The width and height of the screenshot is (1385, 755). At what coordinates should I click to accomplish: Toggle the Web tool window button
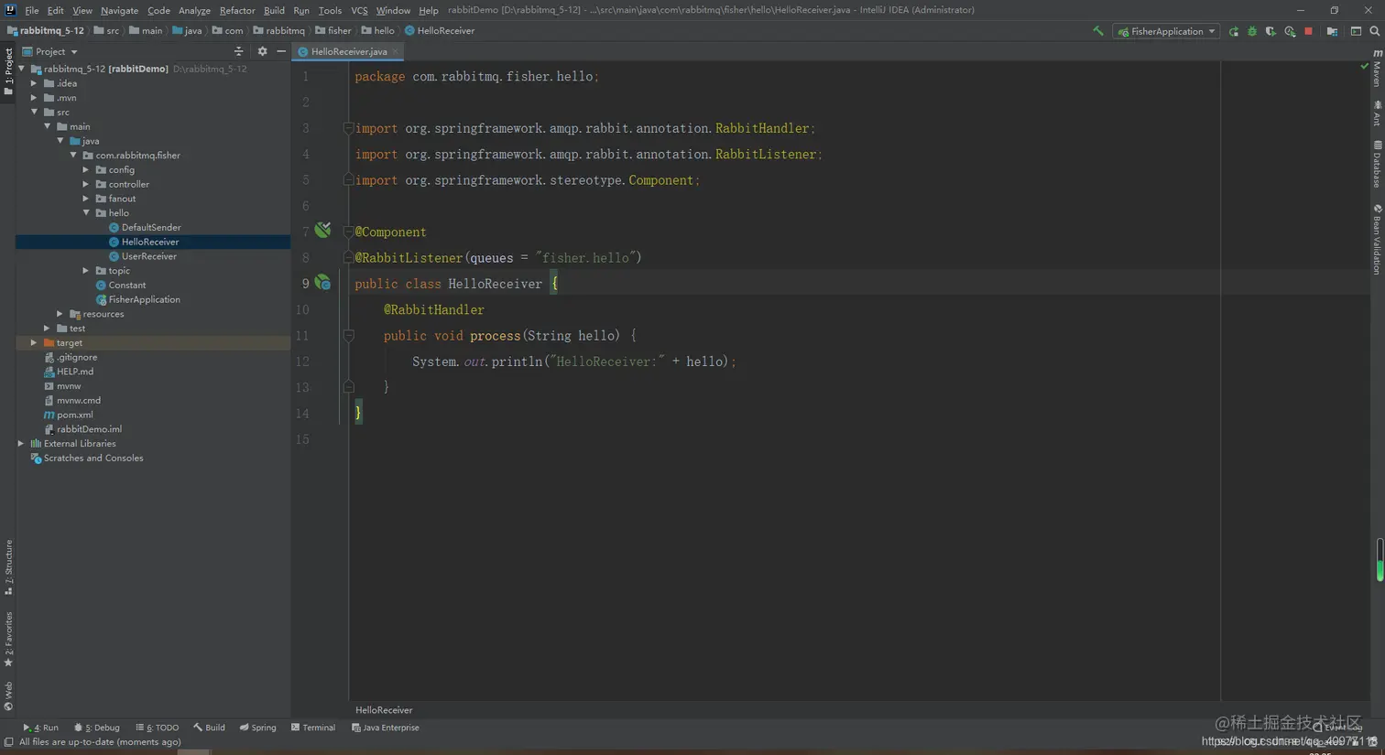click(x=8, y=696)
